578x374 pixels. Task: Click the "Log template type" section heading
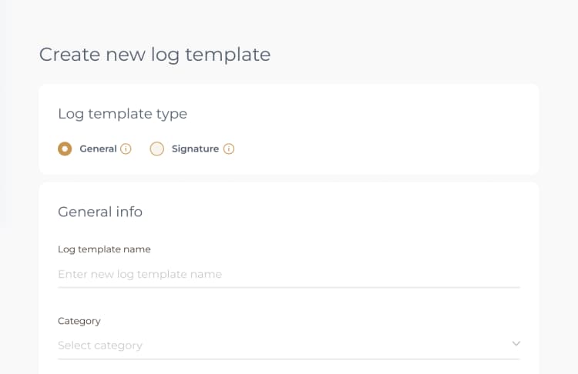(x=123, y=114)
